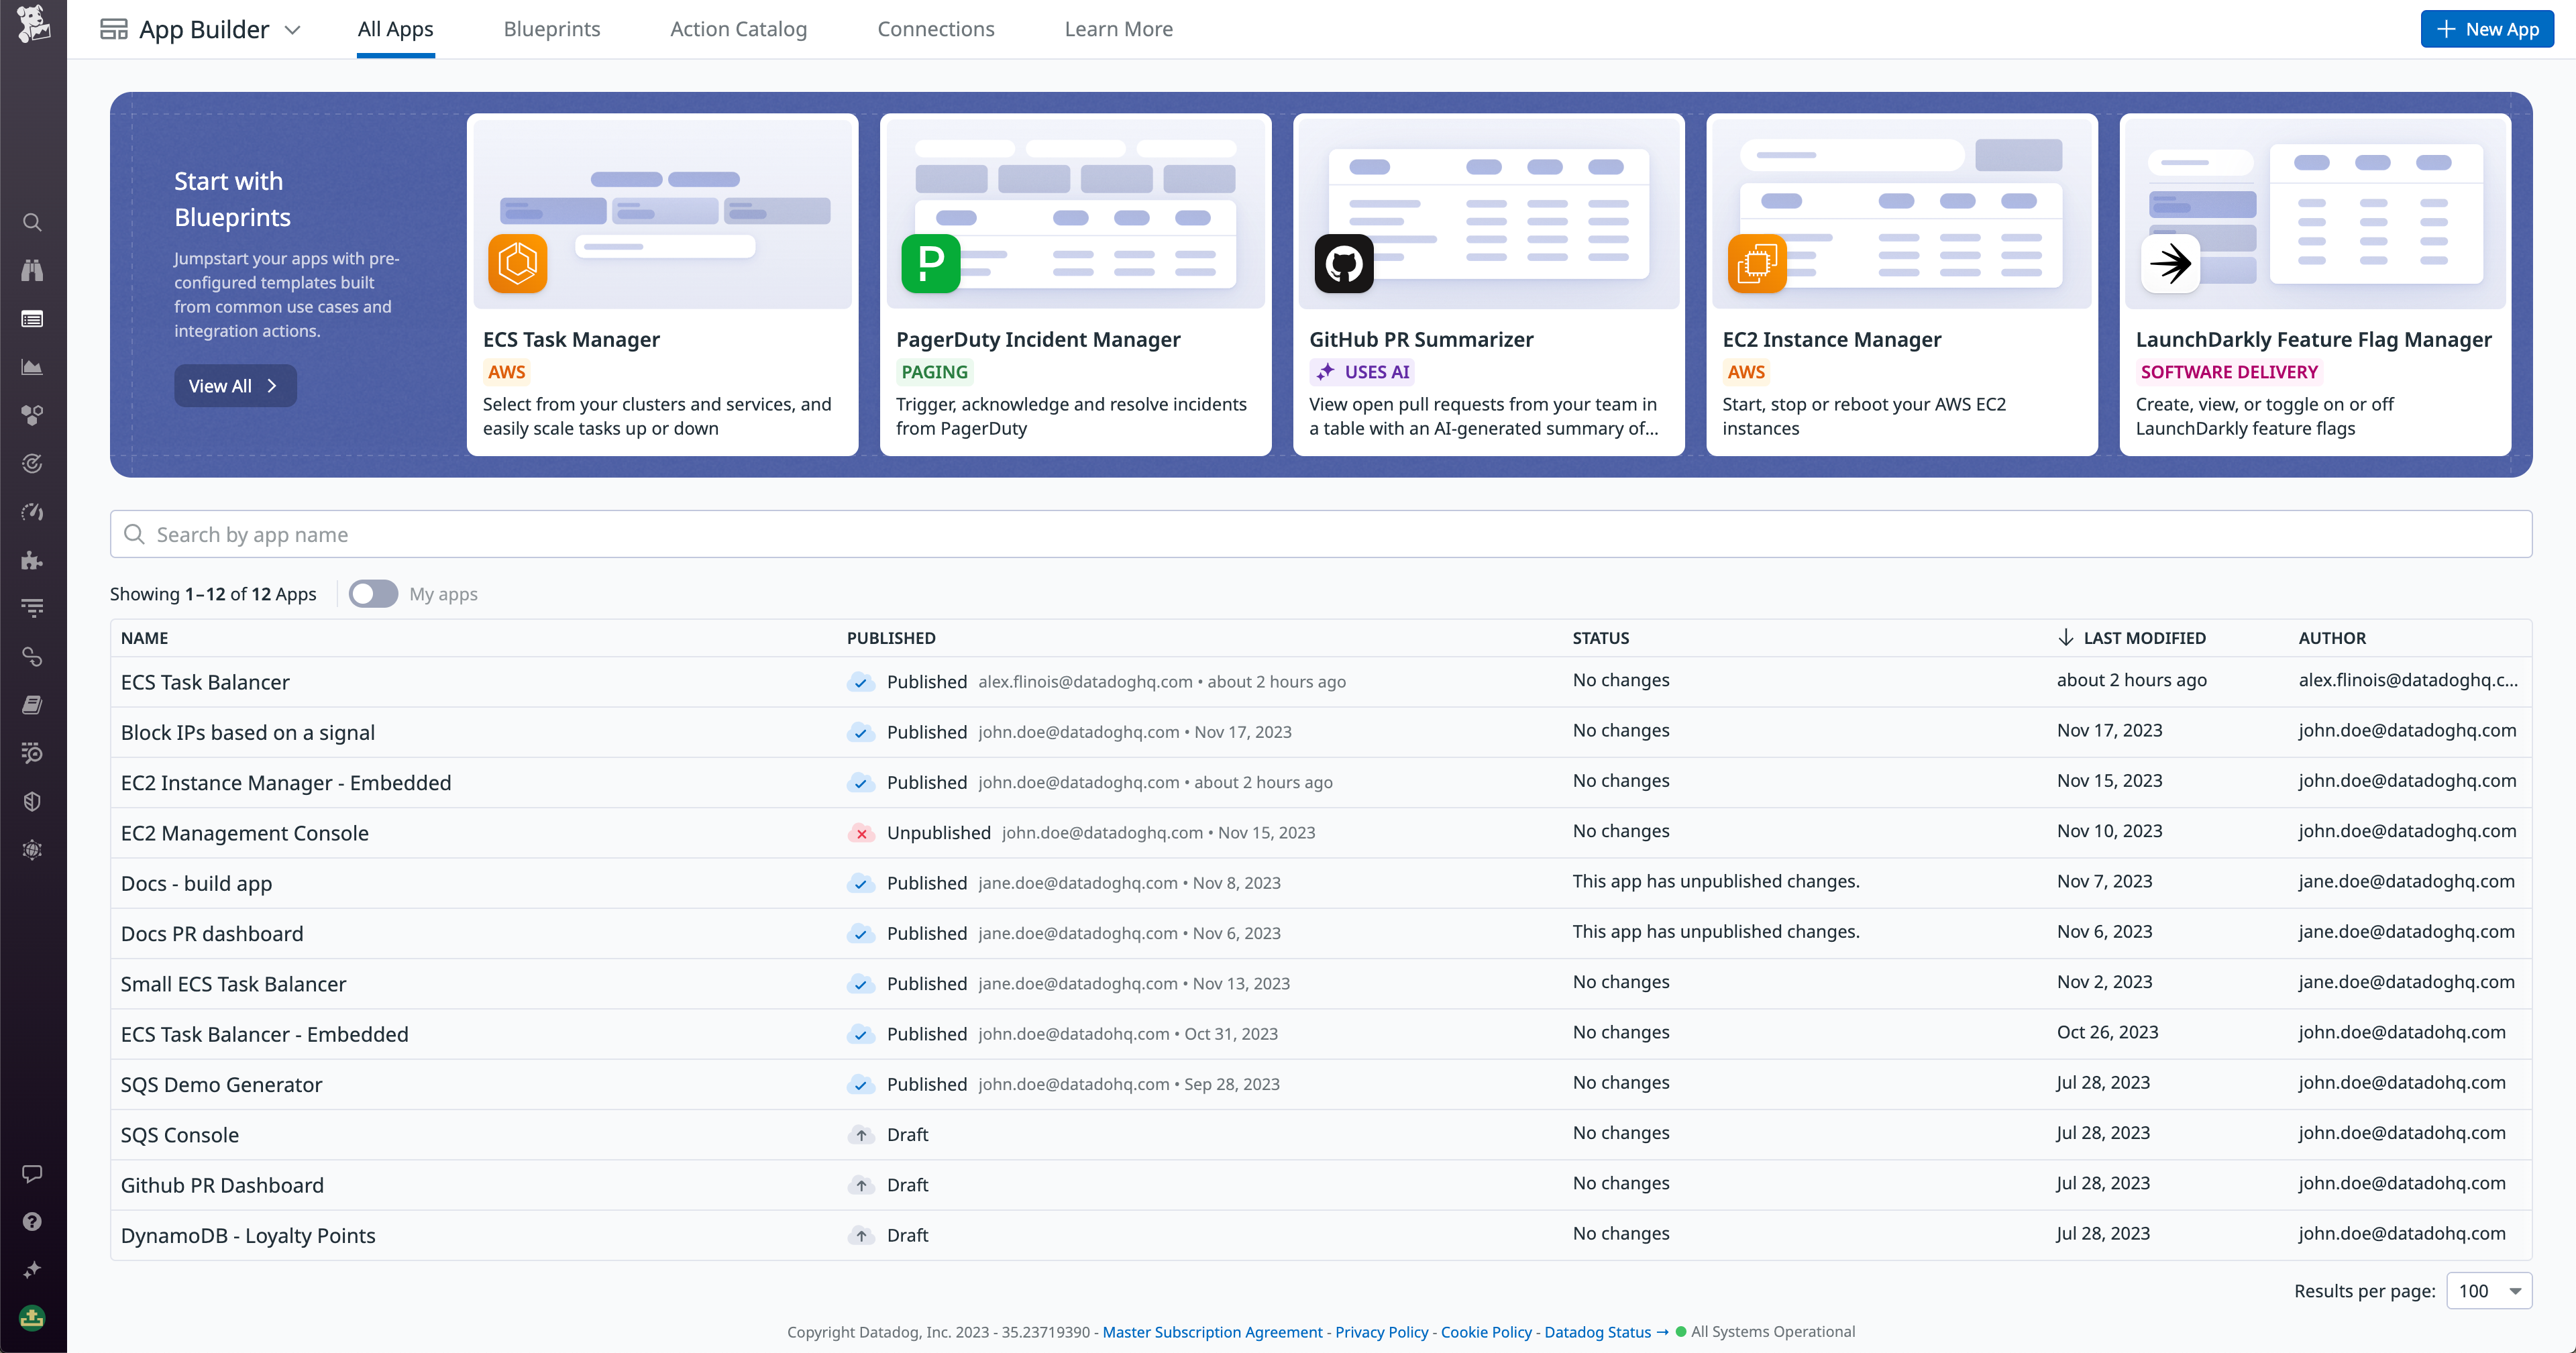
Task: Open the App Builder dropdown
Action: point(293,29)
